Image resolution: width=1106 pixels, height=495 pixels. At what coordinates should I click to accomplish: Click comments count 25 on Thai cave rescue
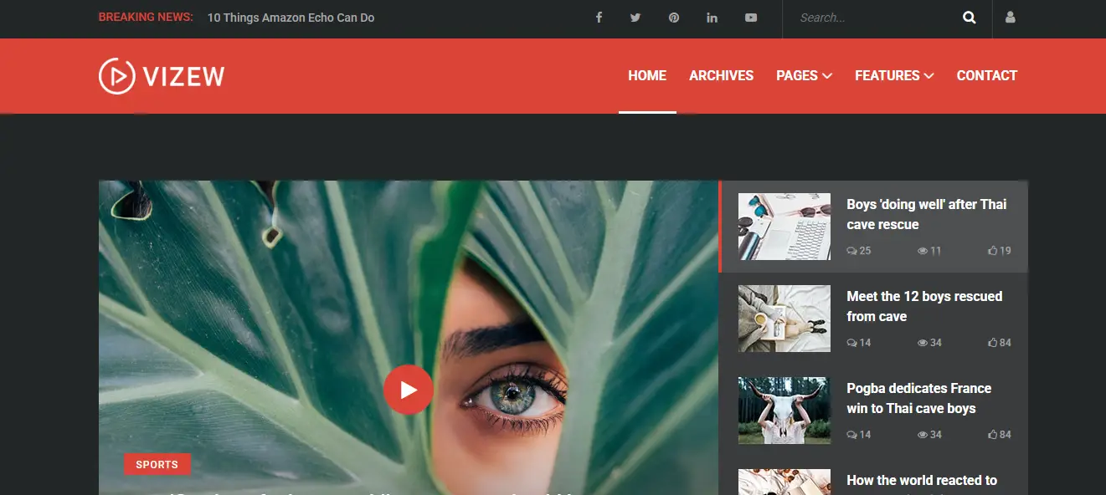859,251
